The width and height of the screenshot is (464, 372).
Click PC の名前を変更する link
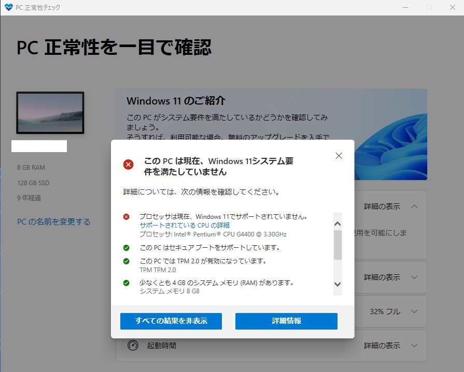click(x=53, y=222)
